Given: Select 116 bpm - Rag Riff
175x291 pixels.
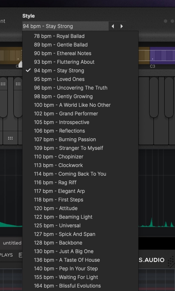Looking at the screenshot, I should pyautogui.click(x=55, y=182).
